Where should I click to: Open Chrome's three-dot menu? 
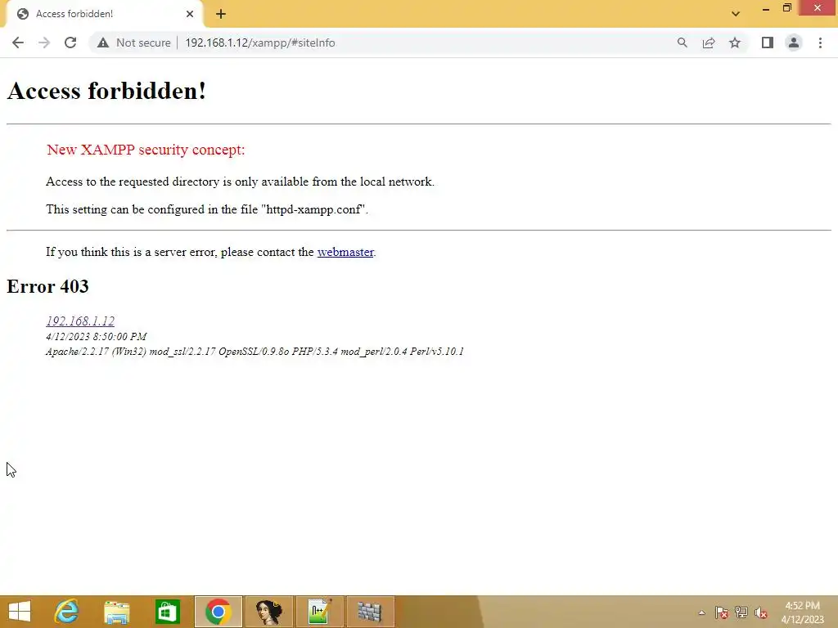coord(820,43)
